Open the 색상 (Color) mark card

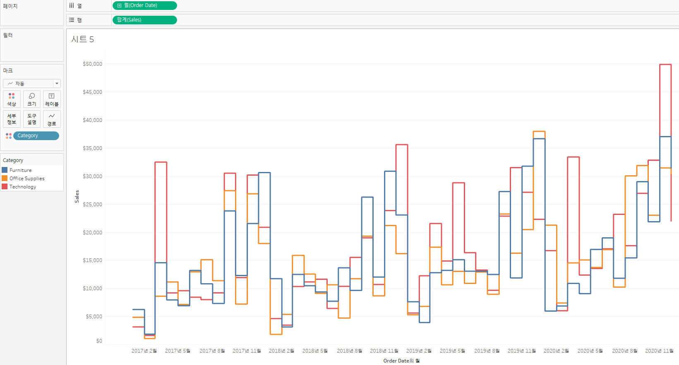tap(12, 99)
